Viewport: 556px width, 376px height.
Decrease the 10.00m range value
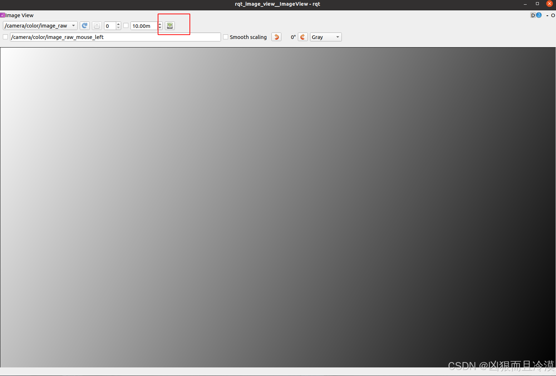pyautogui.click(x=160, y=28)
